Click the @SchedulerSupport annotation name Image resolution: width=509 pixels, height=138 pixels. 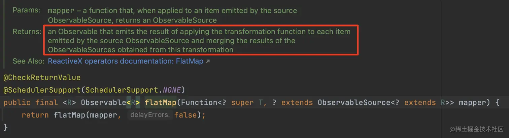43,90
